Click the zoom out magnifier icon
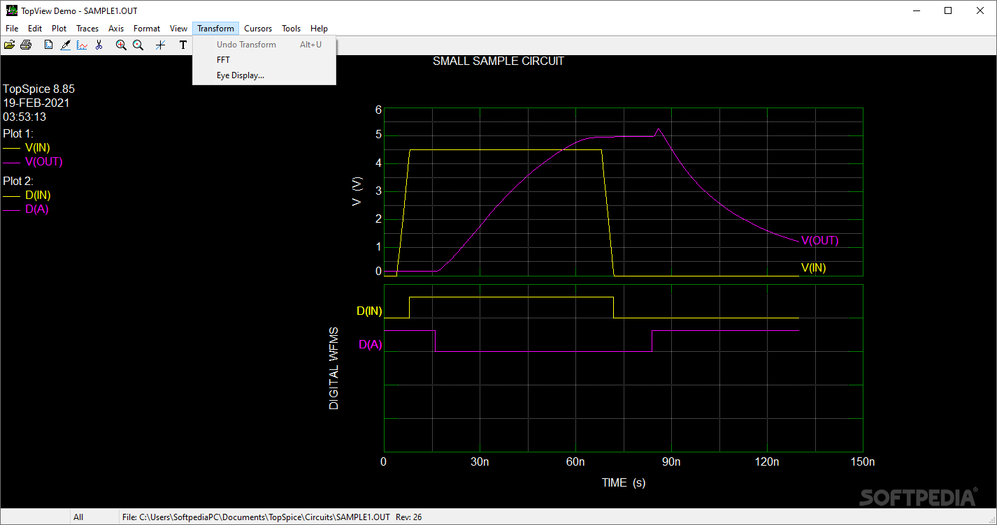 [x=138, y=45]
